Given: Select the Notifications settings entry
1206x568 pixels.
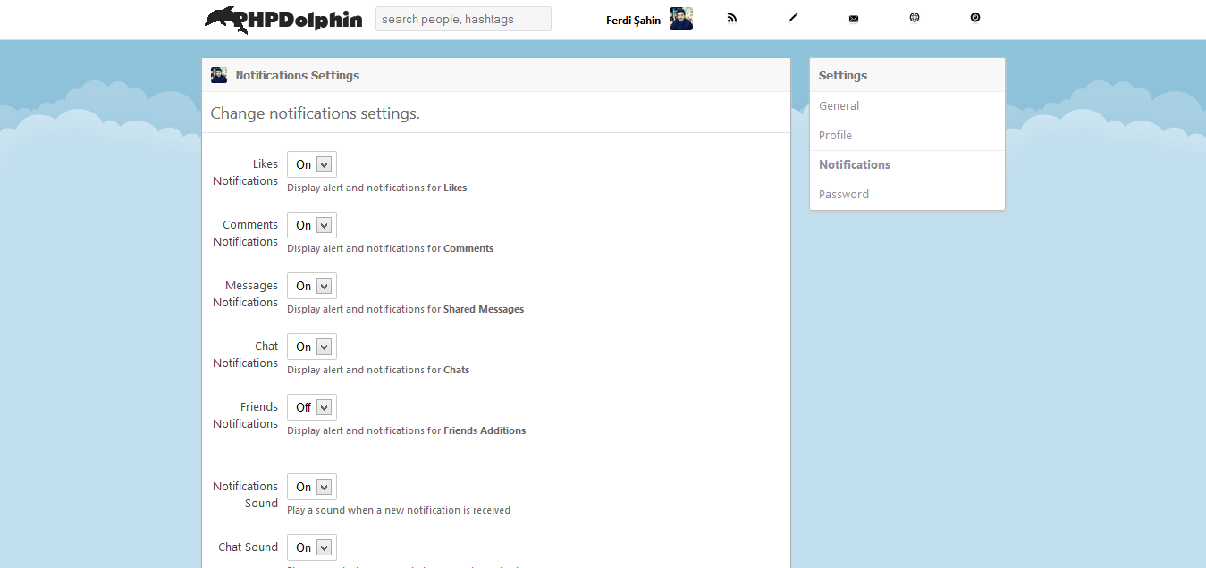Looking at the screenshot, I should [x=854, y=164].
